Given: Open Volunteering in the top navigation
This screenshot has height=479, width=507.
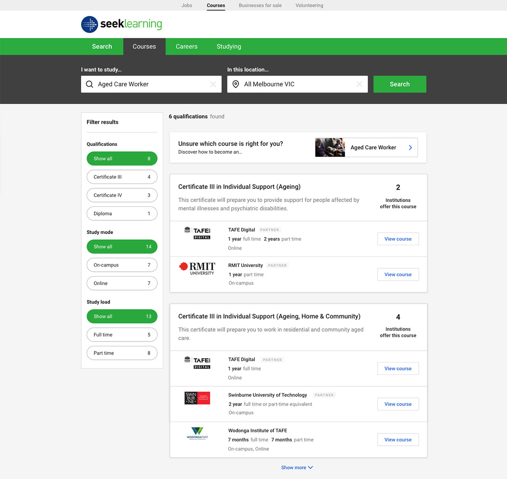Looking at the screenshot, I should pyautogui.click(x=309, y=6).
